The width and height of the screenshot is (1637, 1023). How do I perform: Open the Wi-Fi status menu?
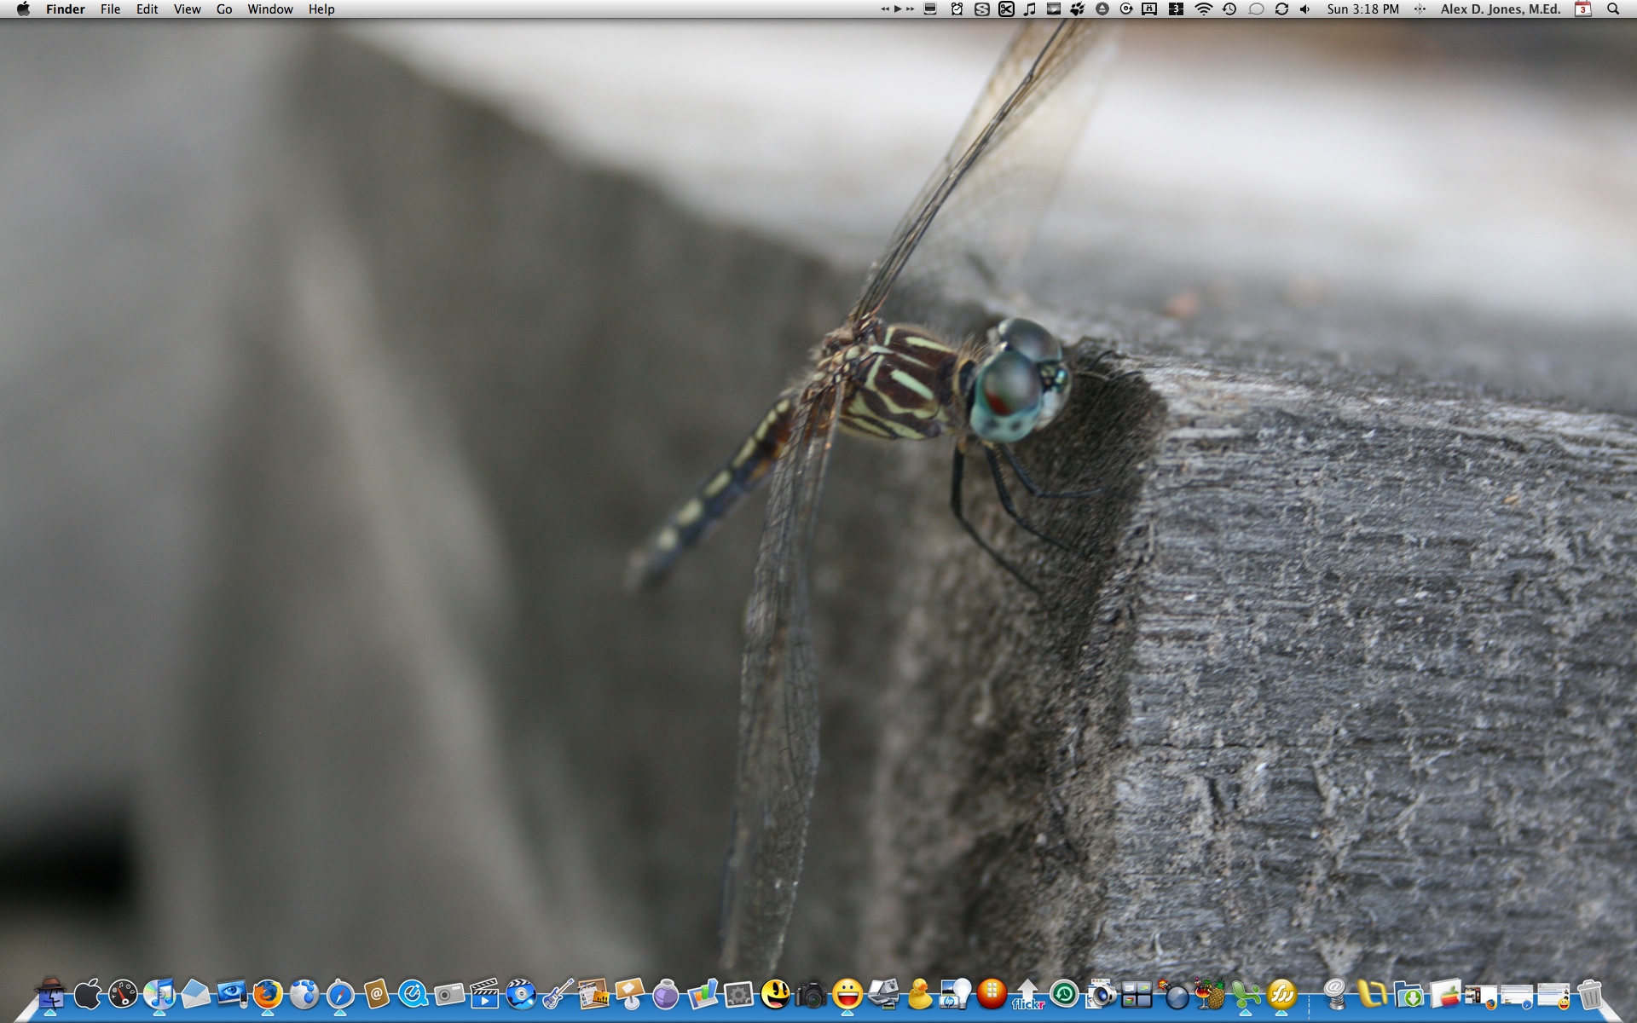[x=1203, y=9]
